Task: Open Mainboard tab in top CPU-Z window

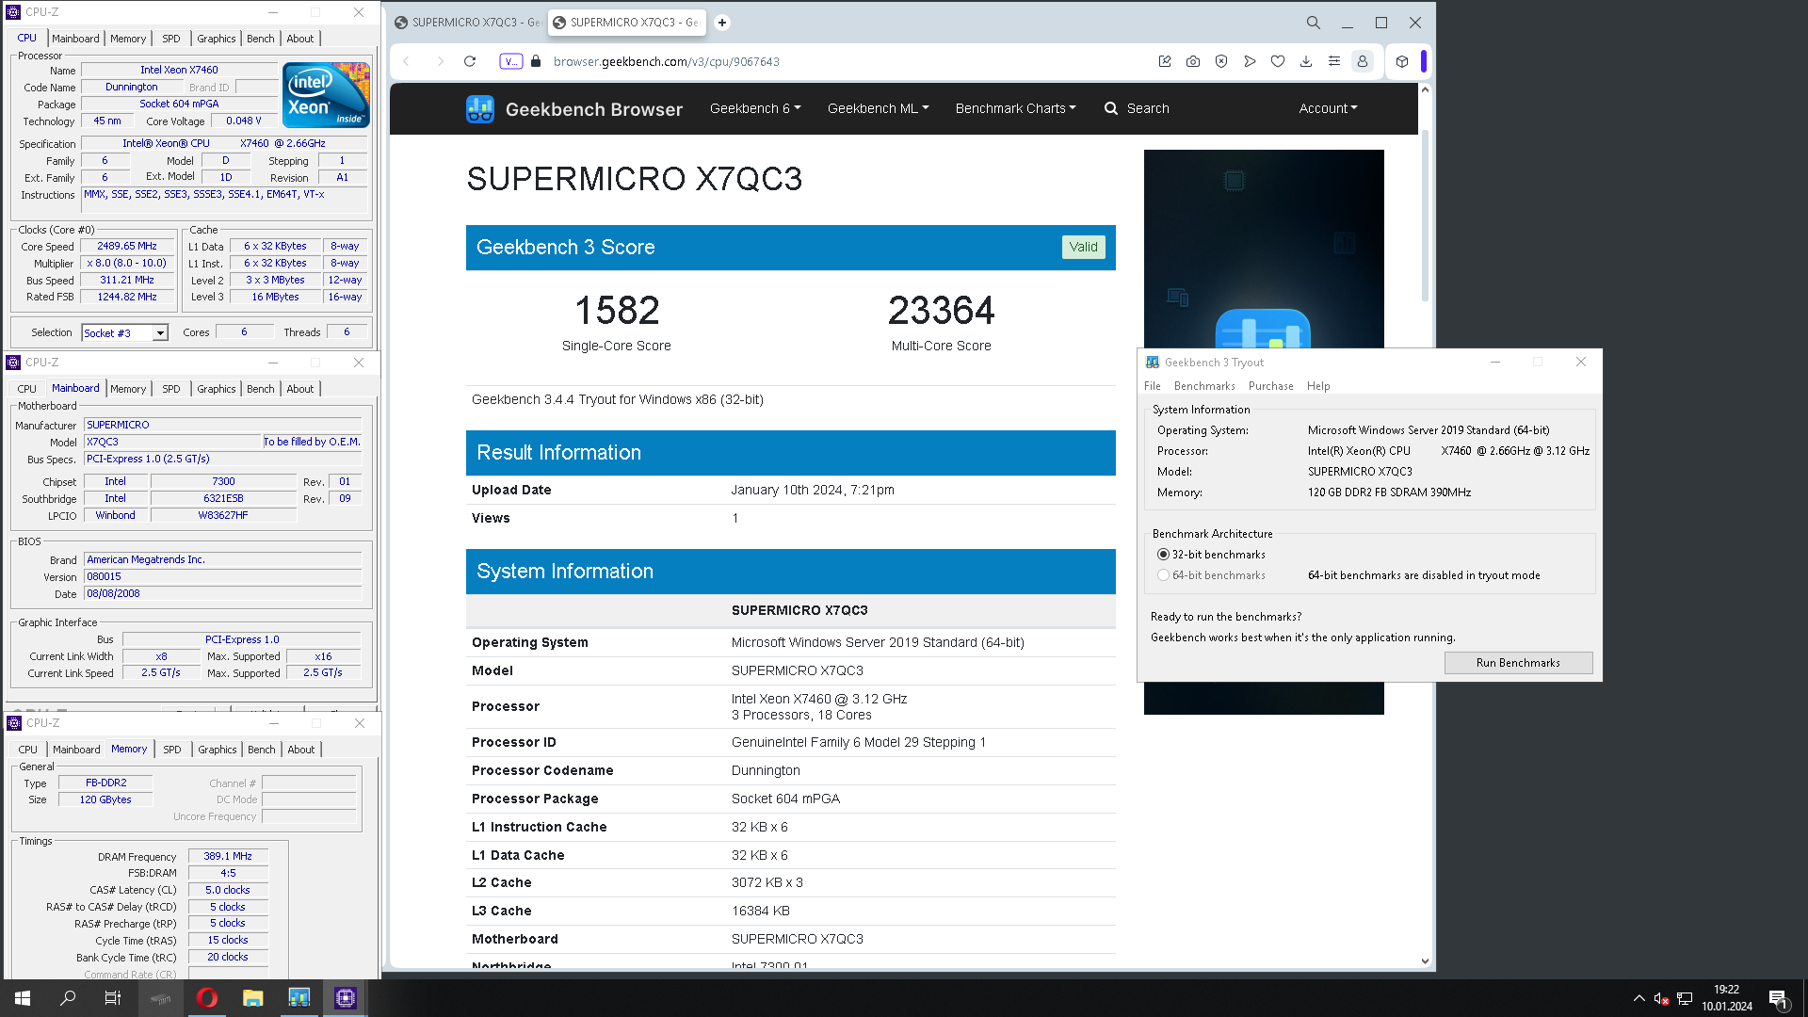Action: (x=75, y=39)
